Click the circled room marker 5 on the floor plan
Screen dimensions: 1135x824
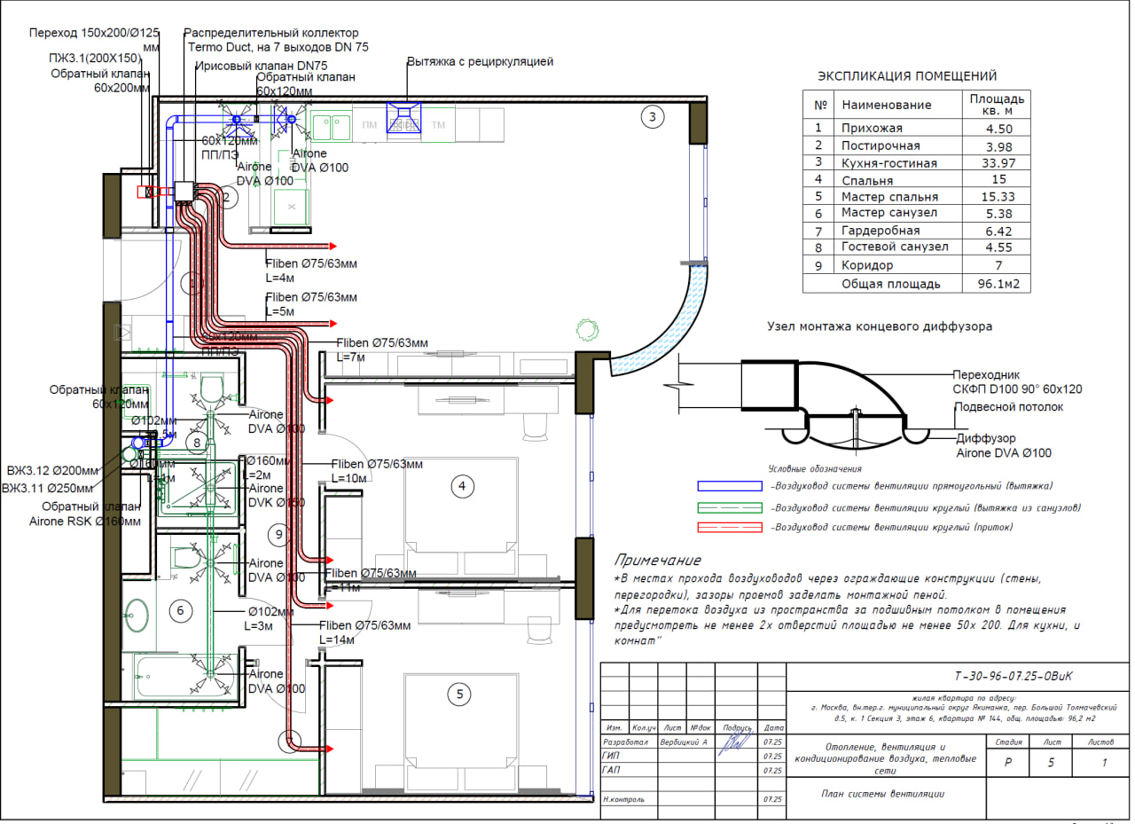(458, 695)
